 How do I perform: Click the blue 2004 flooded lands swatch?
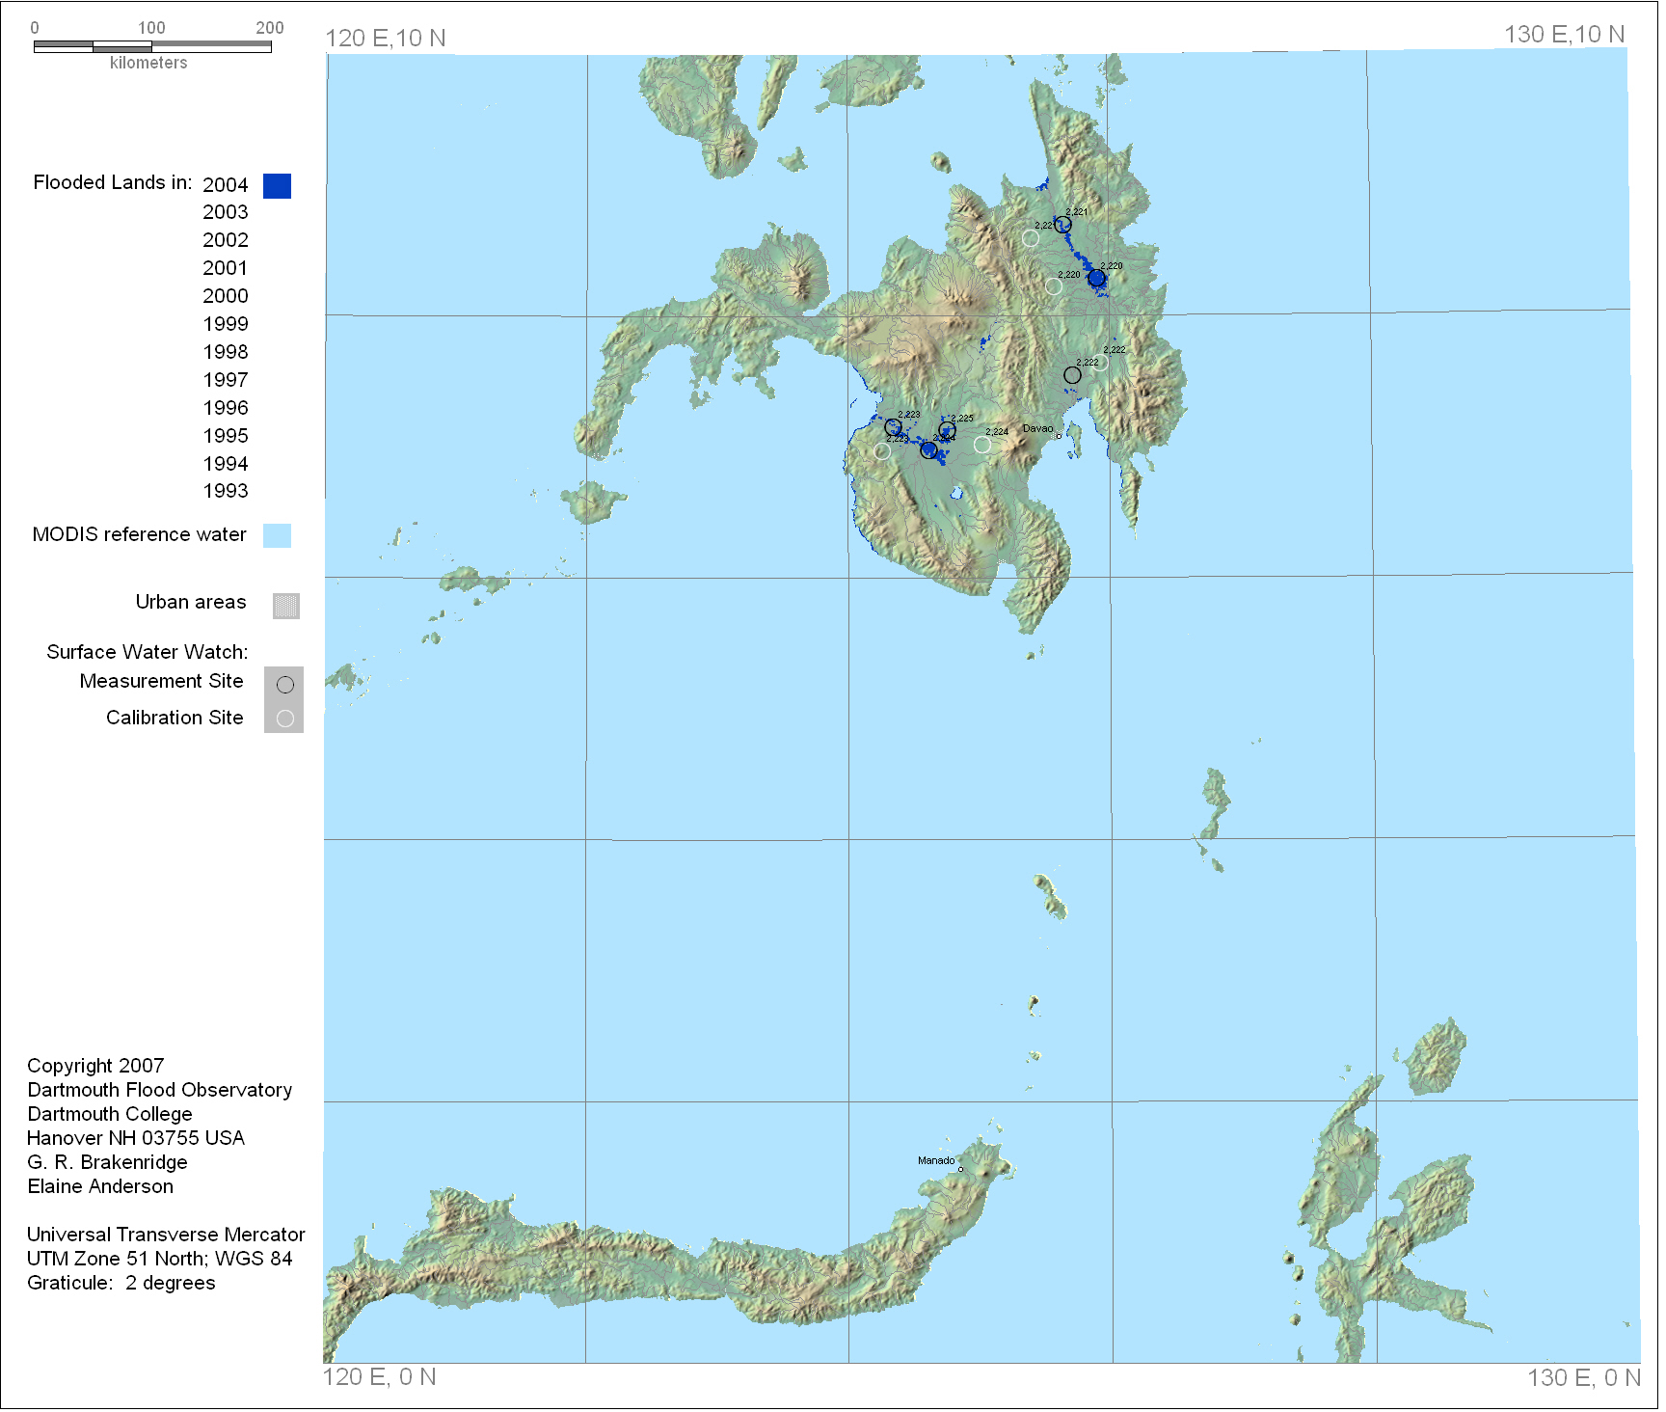[279, 187]
